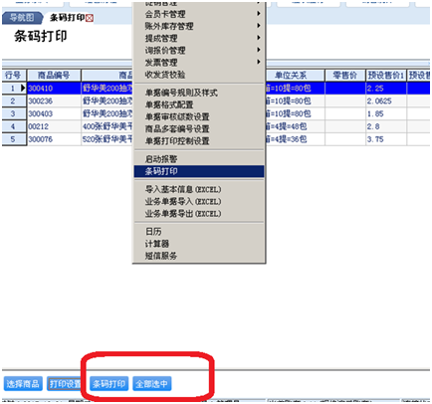Expand the 账外库存管理 submenu arrow
Screen dimensions: 432x404
click(x=258, y=26)
